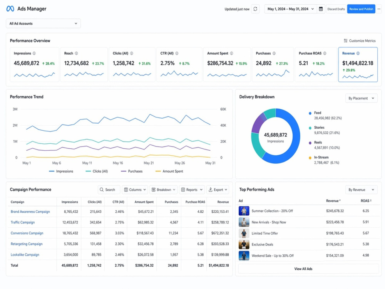The height and width of the screenshot is (289, 385).
Task: Select the Clicks (All) metric card
Action: tap(132, 64)
